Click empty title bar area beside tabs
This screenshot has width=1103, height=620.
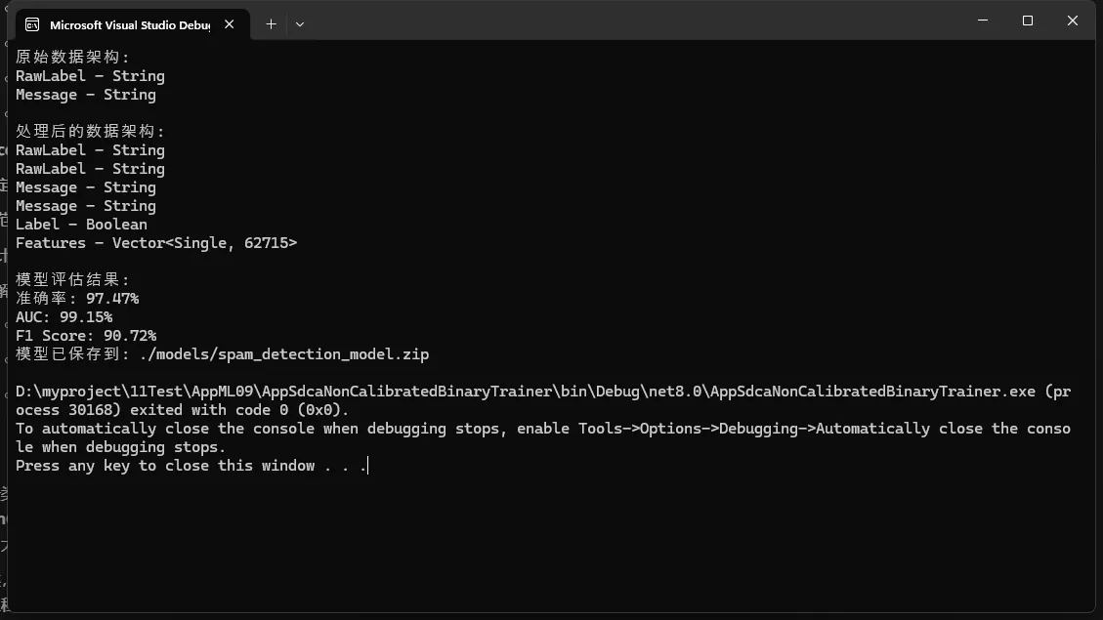point(635,21)
